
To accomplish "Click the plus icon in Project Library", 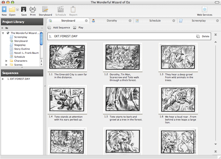I will (2, 28).
